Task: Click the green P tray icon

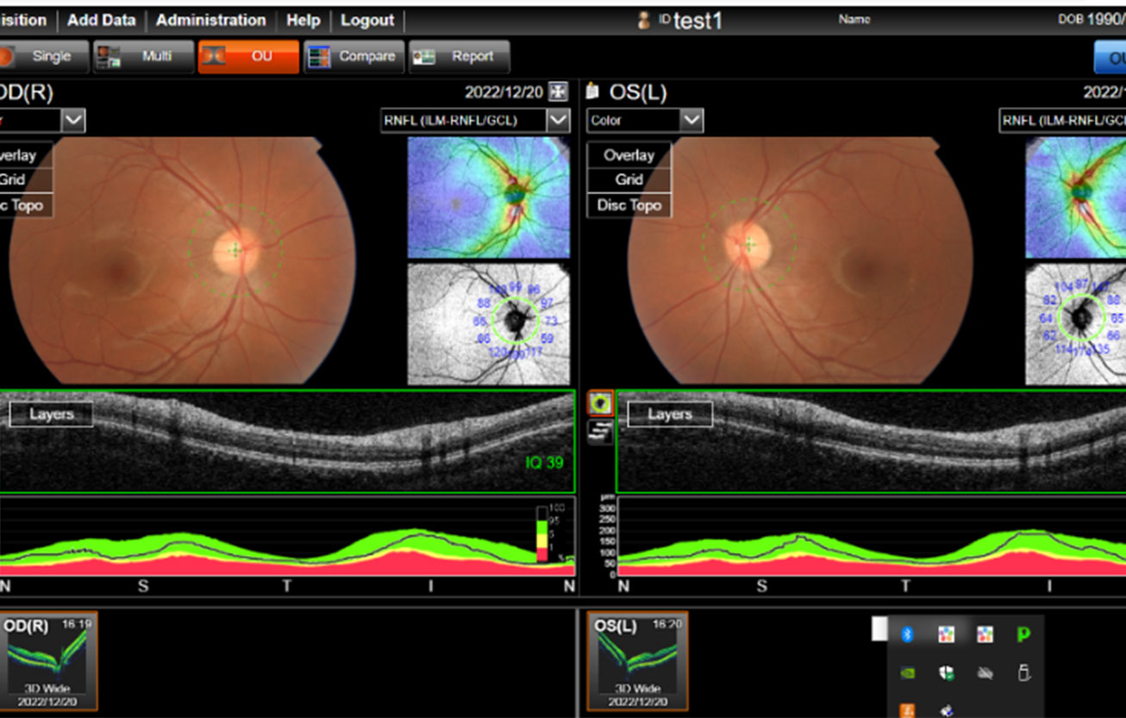Action: [1023, 634]
